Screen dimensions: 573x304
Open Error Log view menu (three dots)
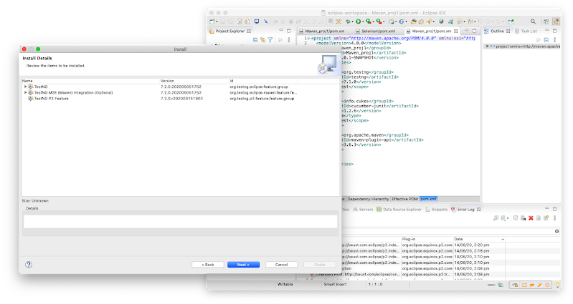click(555, 218)
